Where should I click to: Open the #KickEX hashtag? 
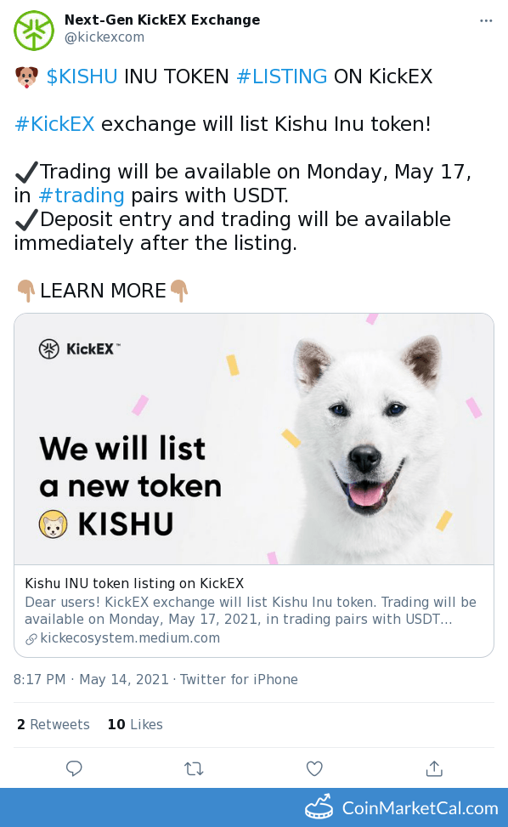click(54, 124)
